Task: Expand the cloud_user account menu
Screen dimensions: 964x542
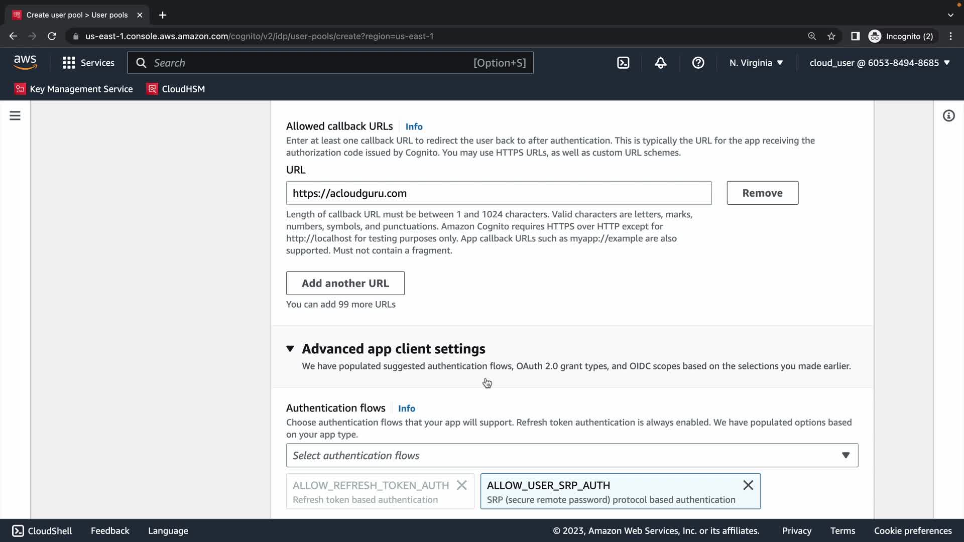Action: 879,63
